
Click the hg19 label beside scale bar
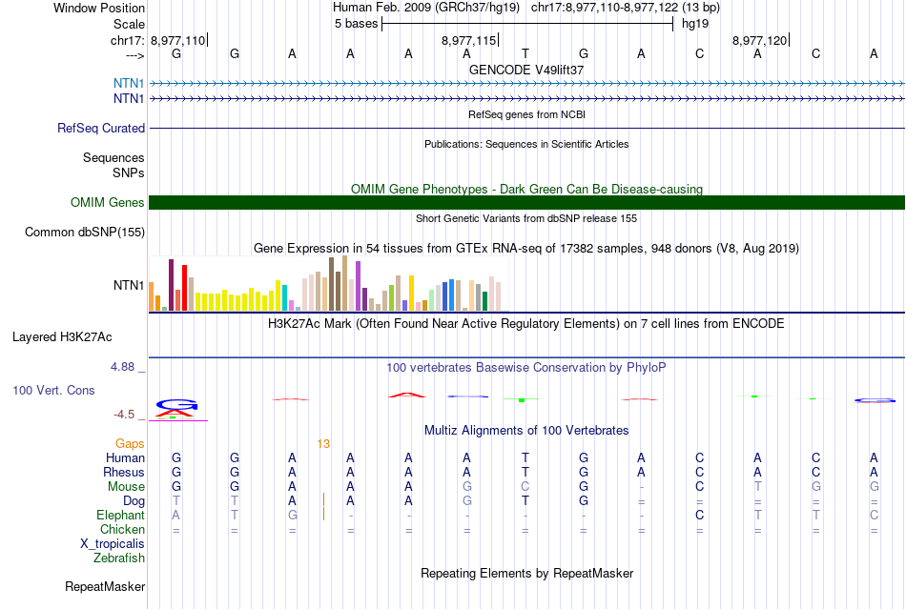(695, 24)
